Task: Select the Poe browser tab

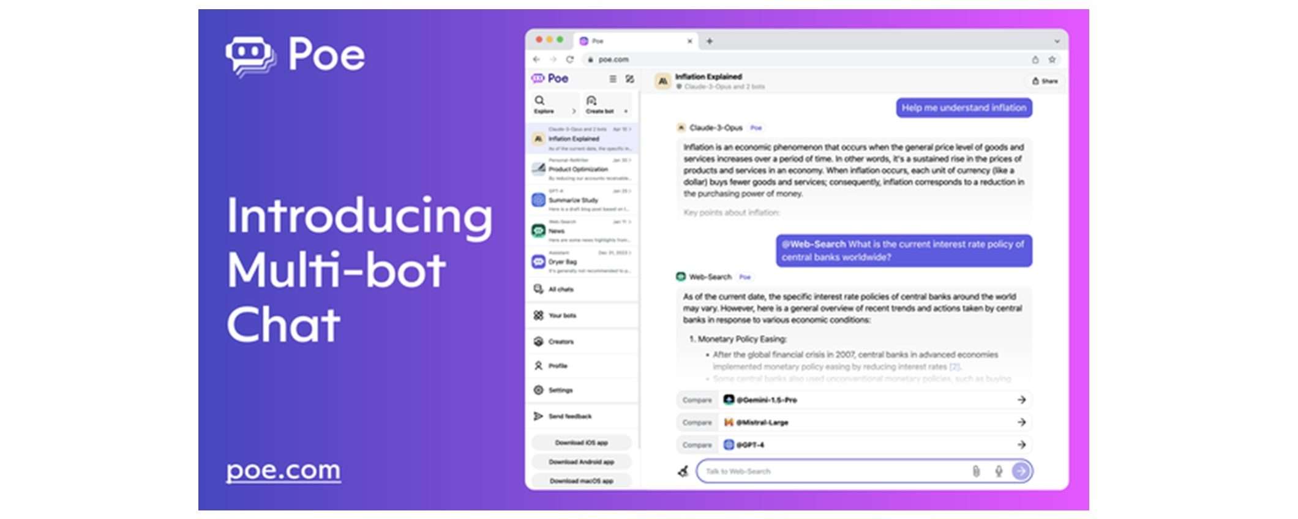Action: 637,41
